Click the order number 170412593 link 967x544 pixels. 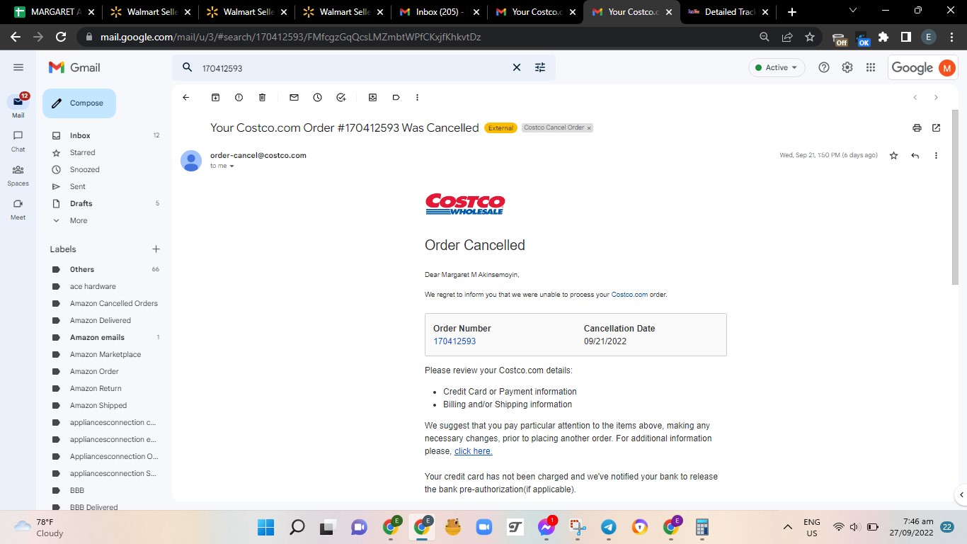coord(454,341)
